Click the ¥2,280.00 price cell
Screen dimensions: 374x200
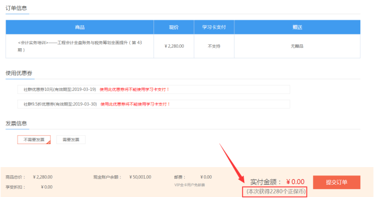coord(174,46)
